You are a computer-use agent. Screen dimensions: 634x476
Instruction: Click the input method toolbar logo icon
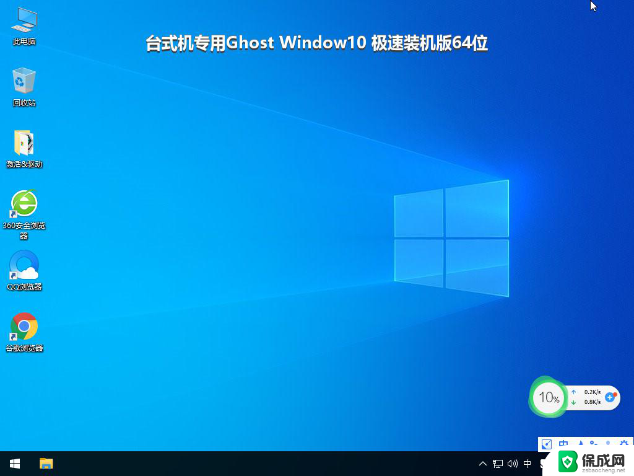(547, 444)
